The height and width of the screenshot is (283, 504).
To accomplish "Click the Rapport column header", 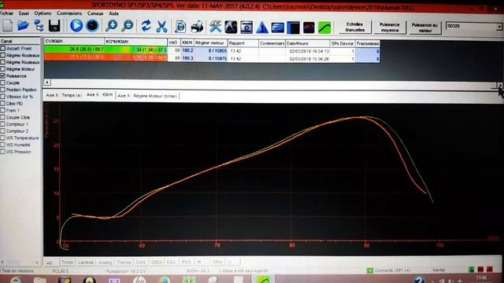I will tap(243, 43).
